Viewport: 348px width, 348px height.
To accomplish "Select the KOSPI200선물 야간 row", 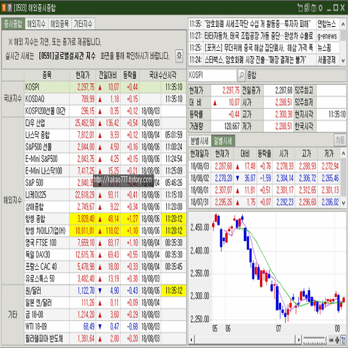I will 105,111.
